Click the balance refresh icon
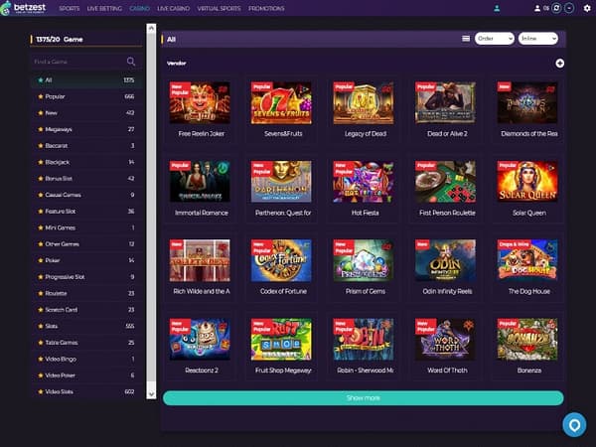Image resolution: width=596 pixels, height=447 pixels. tap(556, 8)
